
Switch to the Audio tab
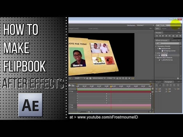(x=164, y=29)
